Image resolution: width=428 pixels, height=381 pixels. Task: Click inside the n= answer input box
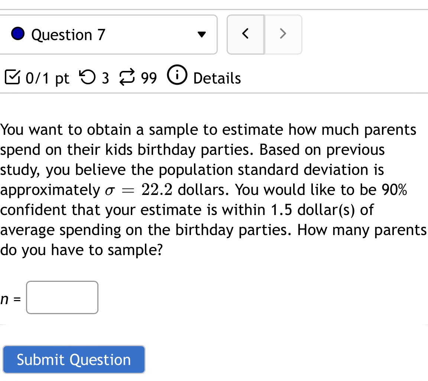[62, 297]
